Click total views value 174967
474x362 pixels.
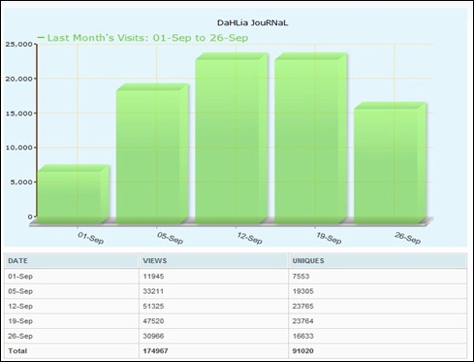(155, 351)
